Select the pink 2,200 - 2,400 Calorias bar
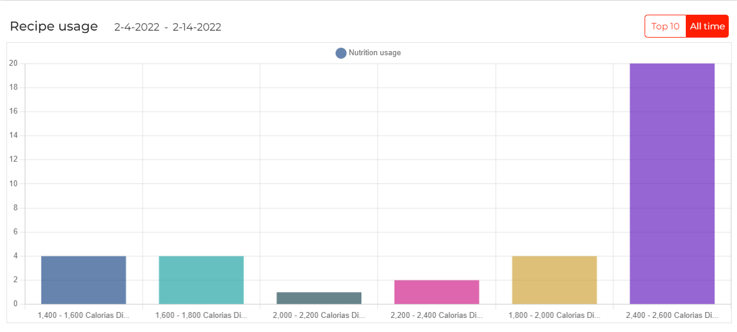This screenshot has height=332, width=737. pos(437,292)
